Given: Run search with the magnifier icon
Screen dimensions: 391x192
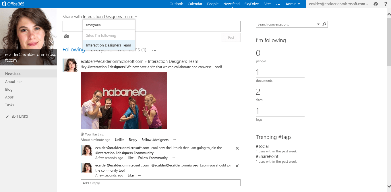Looking at the screenshot, I should pos(324,24).
